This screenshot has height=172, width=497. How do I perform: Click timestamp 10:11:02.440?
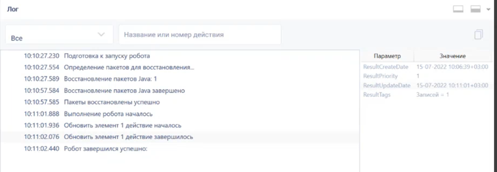point(42,149)
